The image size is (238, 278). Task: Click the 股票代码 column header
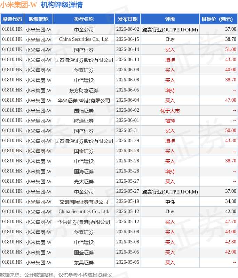[12, 19]
